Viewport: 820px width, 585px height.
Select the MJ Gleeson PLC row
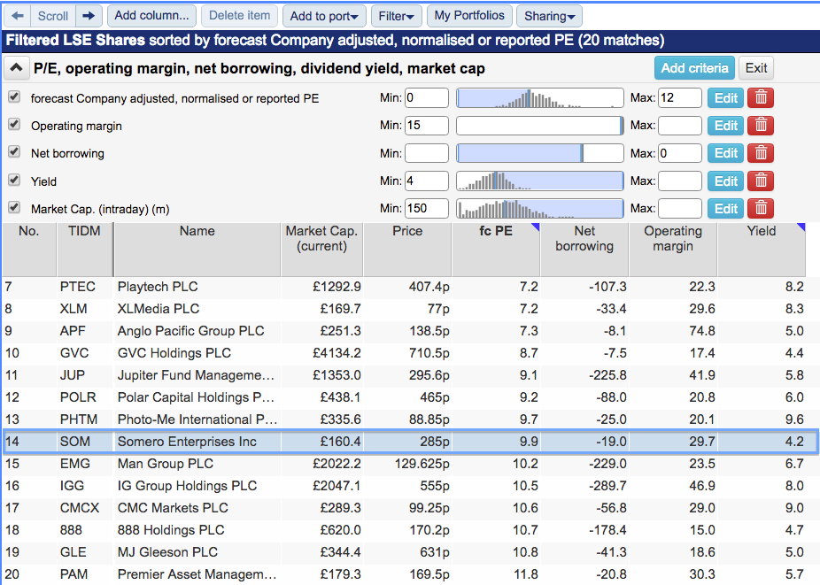pos(410,552)
